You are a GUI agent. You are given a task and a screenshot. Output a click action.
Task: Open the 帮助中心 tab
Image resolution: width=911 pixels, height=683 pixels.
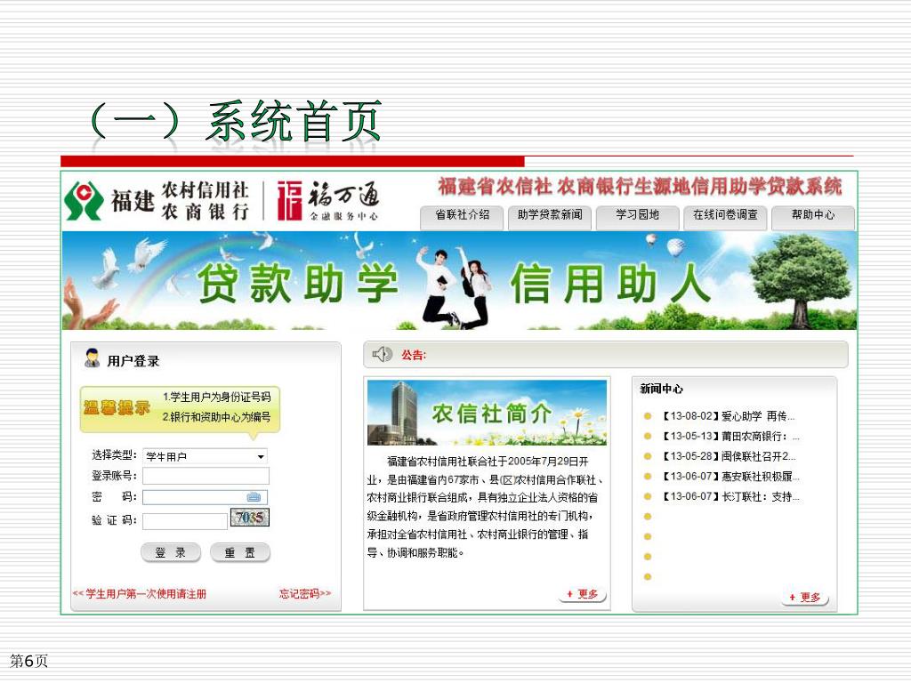813,216
